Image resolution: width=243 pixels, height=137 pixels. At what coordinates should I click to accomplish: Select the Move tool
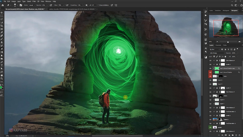(x=2, y=13)
